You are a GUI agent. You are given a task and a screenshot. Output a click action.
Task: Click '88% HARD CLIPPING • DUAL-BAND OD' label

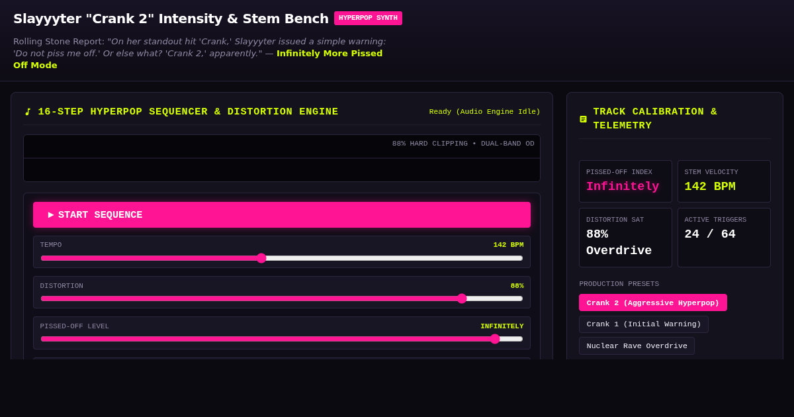click(463, 144)
